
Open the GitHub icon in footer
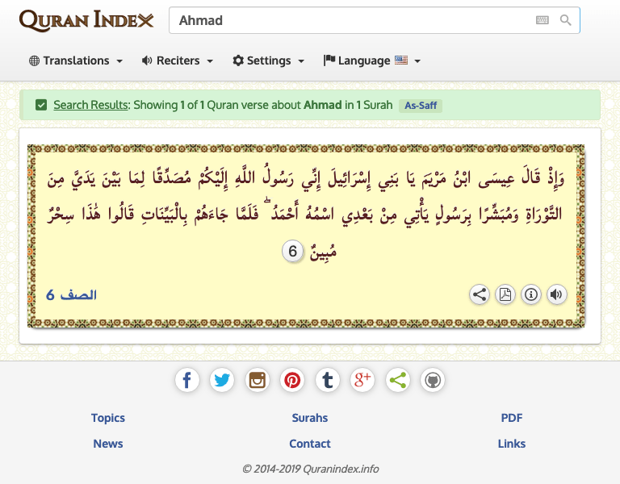433,380
